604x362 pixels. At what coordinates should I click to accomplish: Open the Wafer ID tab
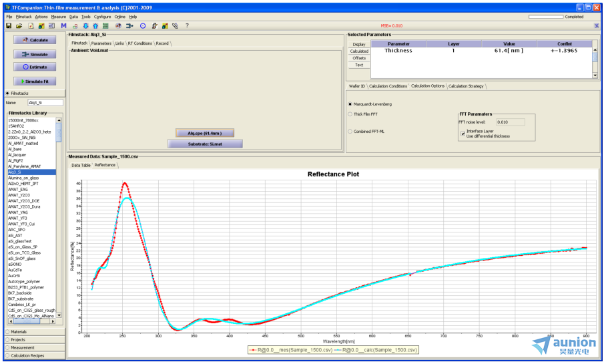pos(356,86)
